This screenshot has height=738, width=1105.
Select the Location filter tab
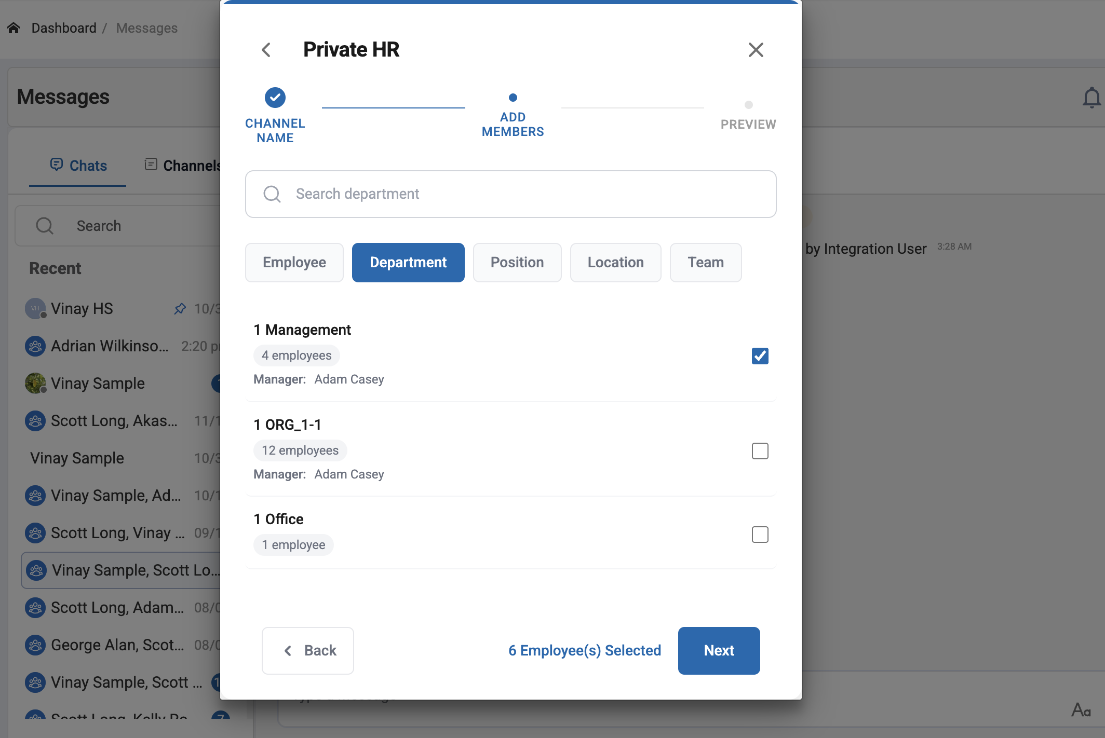point(615,263)
